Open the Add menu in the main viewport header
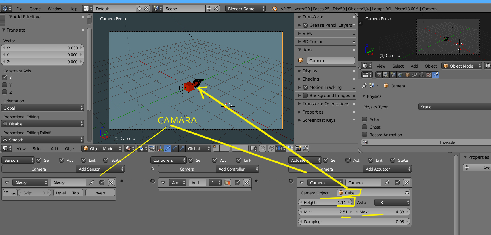Viewport: 491px width, 235px height. [x=54, y=148]
